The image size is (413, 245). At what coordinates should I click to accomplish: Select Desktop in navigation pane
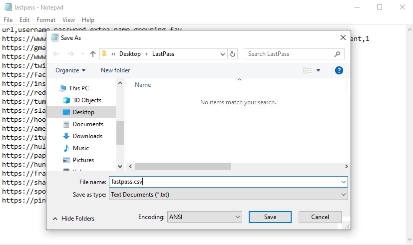[x=83, y=112]
